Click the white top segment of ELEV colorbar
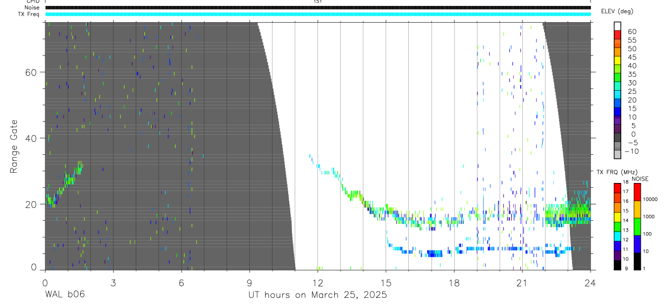The height and width of the screenshot is (306, 664). (617, 26)
